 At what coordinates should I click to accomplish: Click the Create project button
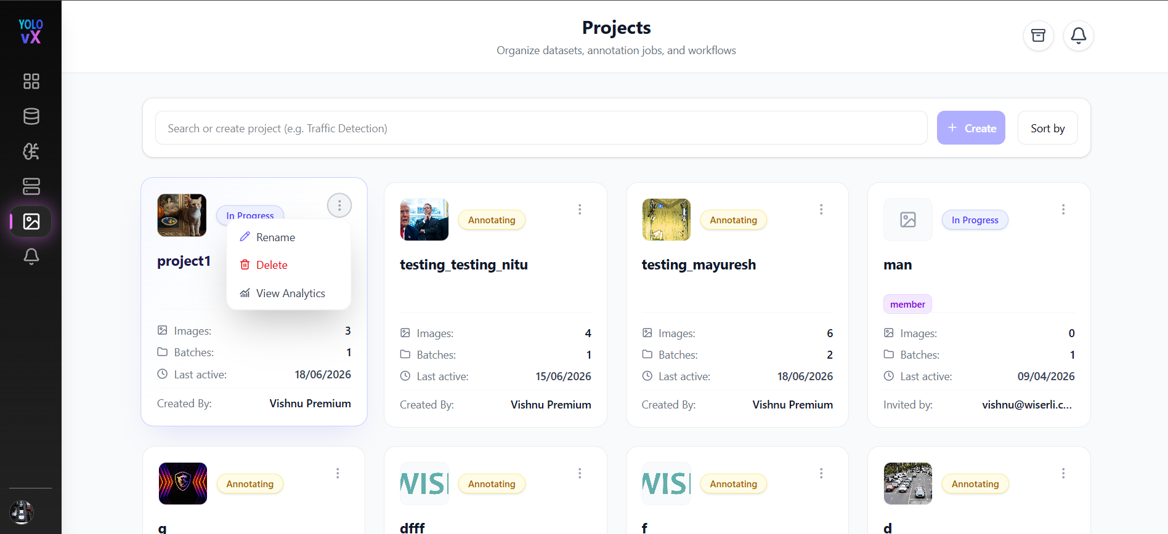[x=971, y=128]
